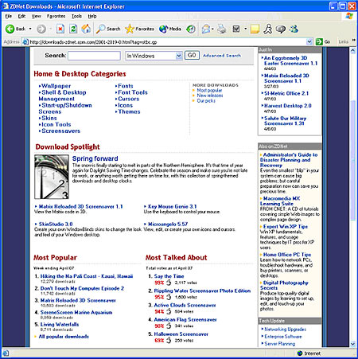Image resolution: width=358 pixels, height=359 pixels.
Task: Open Home Office PC Tips link
Action: [287, 255]
